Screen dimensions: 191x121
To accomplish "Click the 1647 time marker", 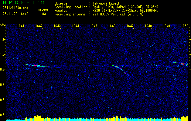I will pyautogui.click(x=130, y=26).
